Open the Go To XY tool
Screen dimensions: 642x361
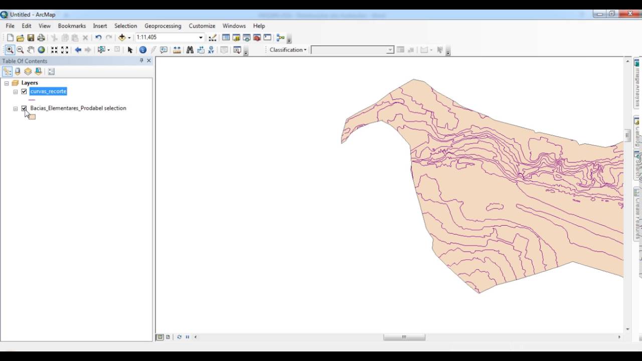point(211,50)
